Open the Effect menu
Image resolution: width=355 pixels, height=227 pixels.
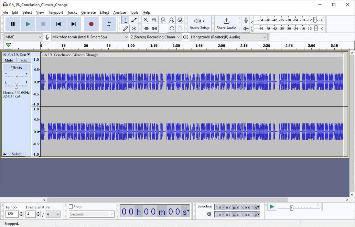pos(104,12)
